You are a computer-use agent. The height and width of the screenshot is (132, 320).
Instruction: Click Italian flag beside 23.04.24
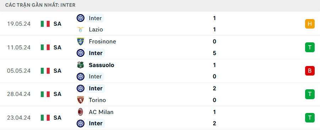(45, 118)
